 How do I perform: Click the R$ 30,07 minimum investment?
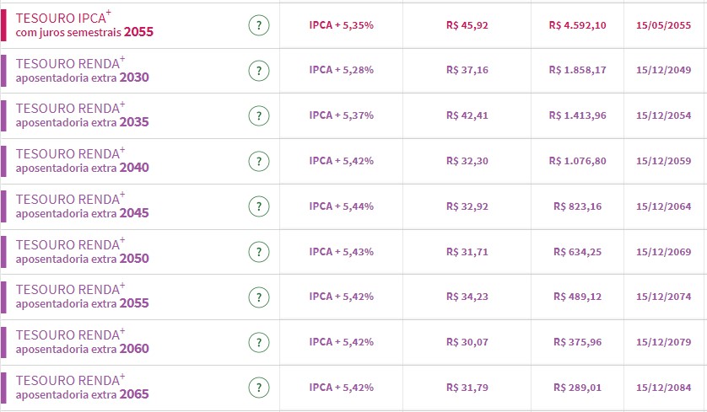click(x=467, y=343)
